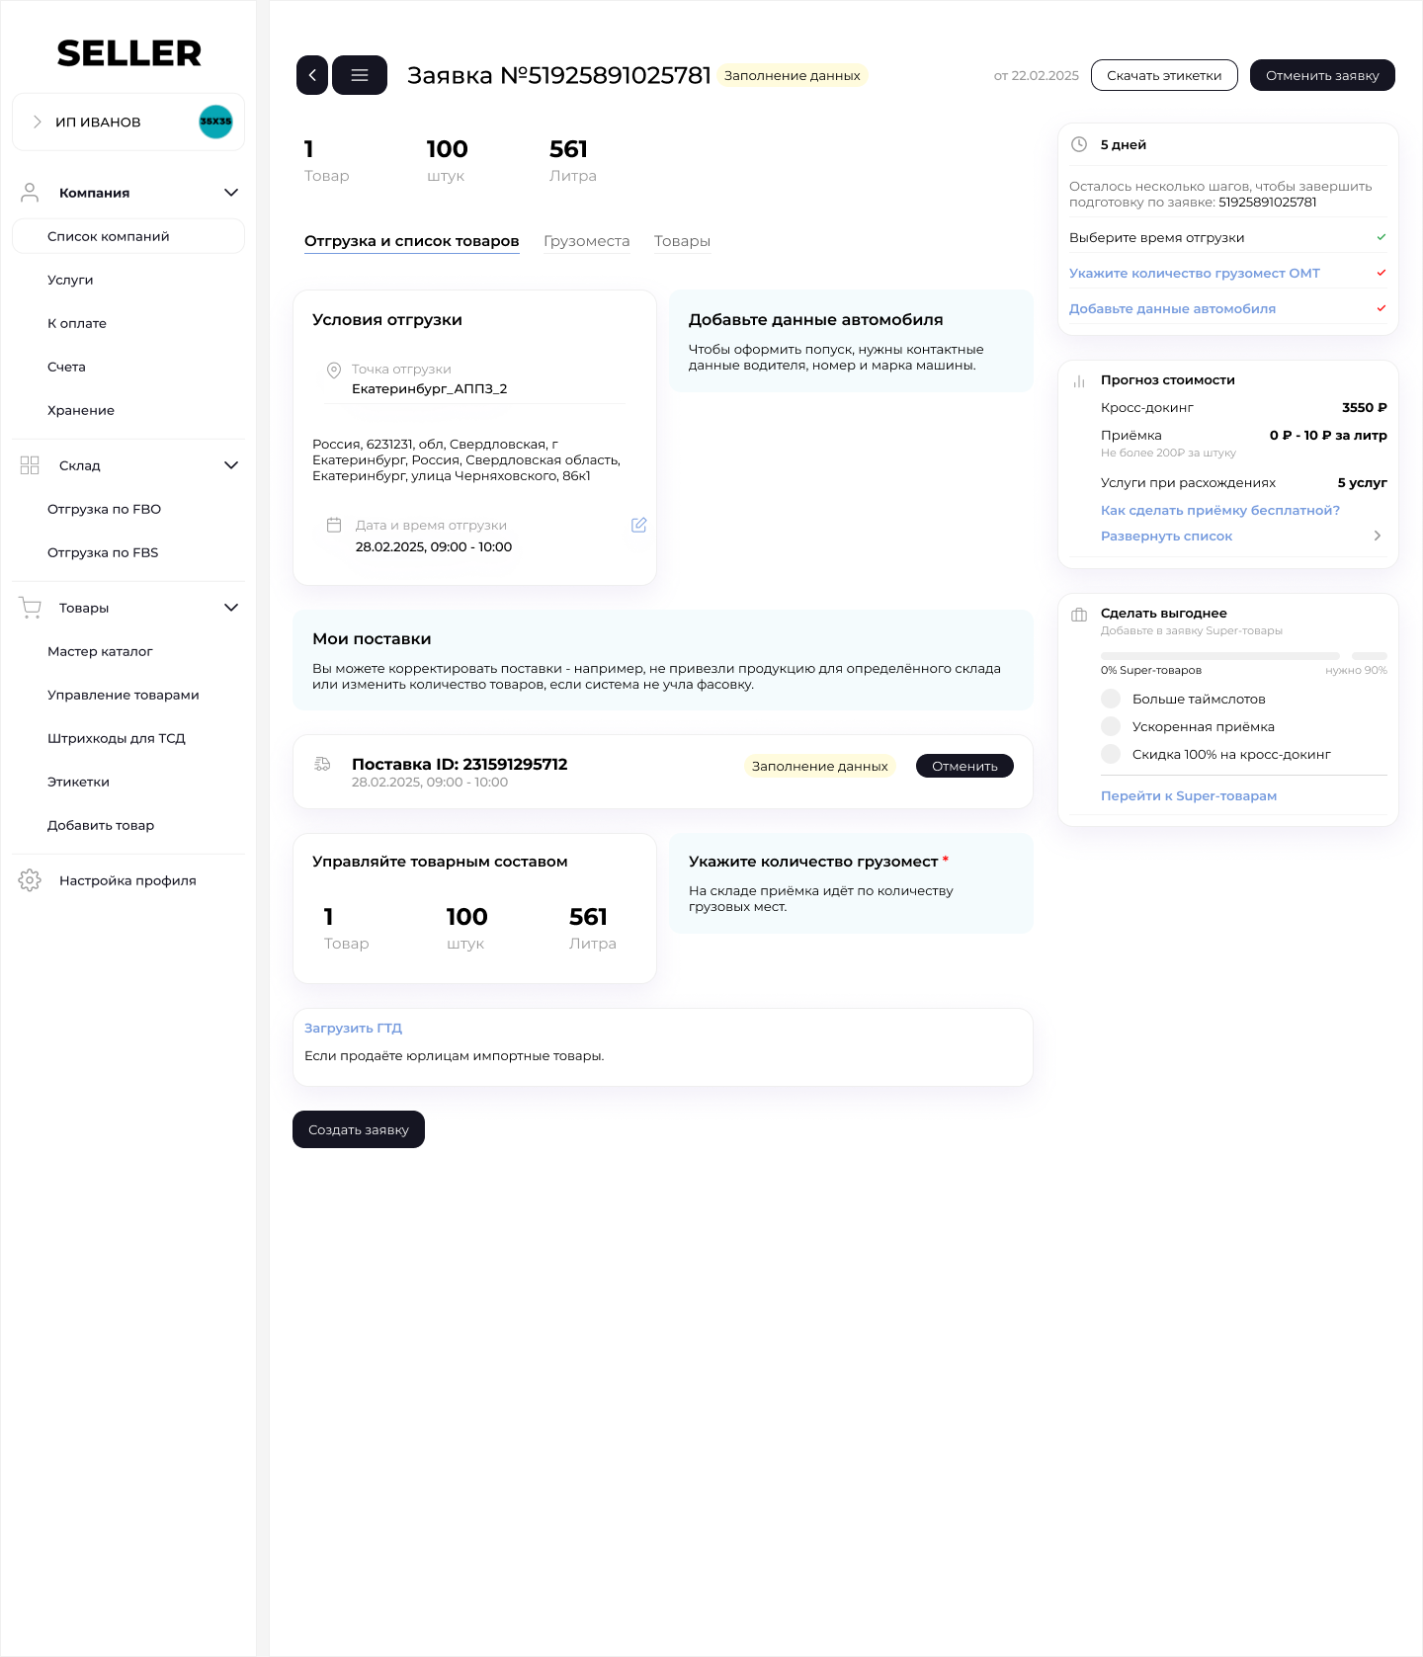Expand the cost forecast list arrow
The image size is (1423, 1657).
point(1378,536)
